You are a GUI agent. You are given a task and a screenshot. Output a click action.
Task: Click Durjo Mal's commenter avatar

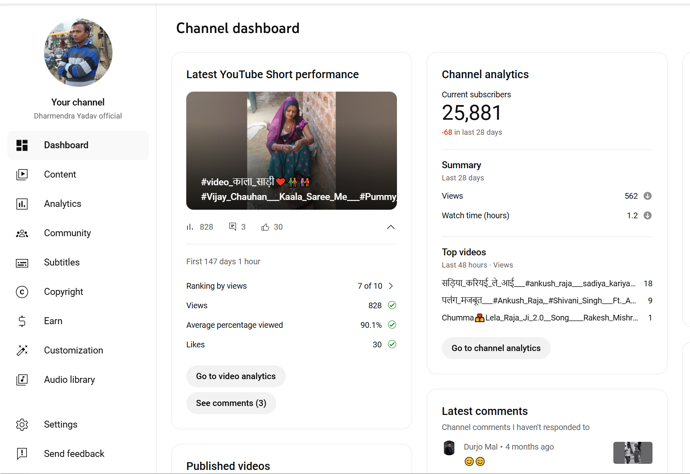click(x=449, y=448)
